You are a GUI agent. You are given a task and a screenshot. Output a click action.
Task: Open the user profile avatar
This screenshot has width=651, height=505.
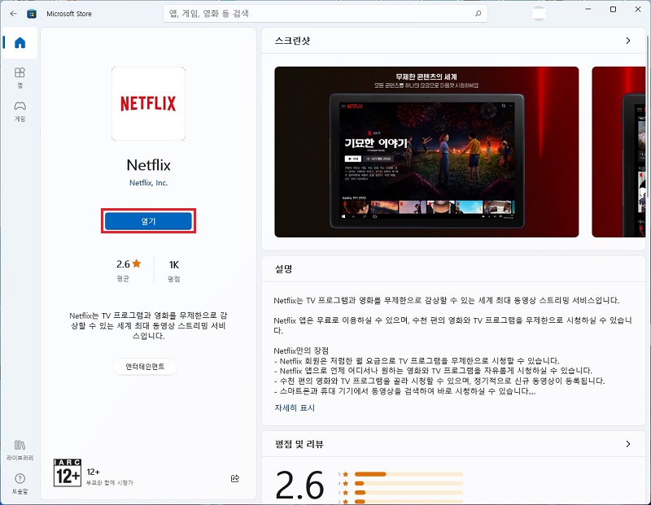[x=539, y=14]
